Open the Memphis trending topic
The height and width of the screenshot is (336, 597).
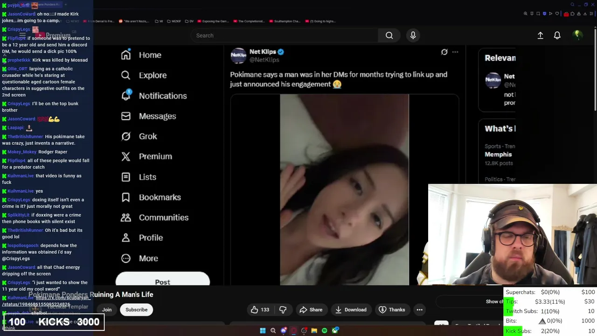point(498,154)
